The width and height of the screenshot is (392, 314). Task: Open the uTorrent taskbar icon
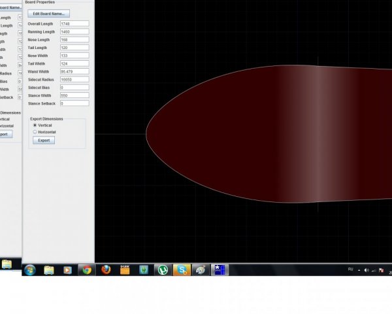163,270
